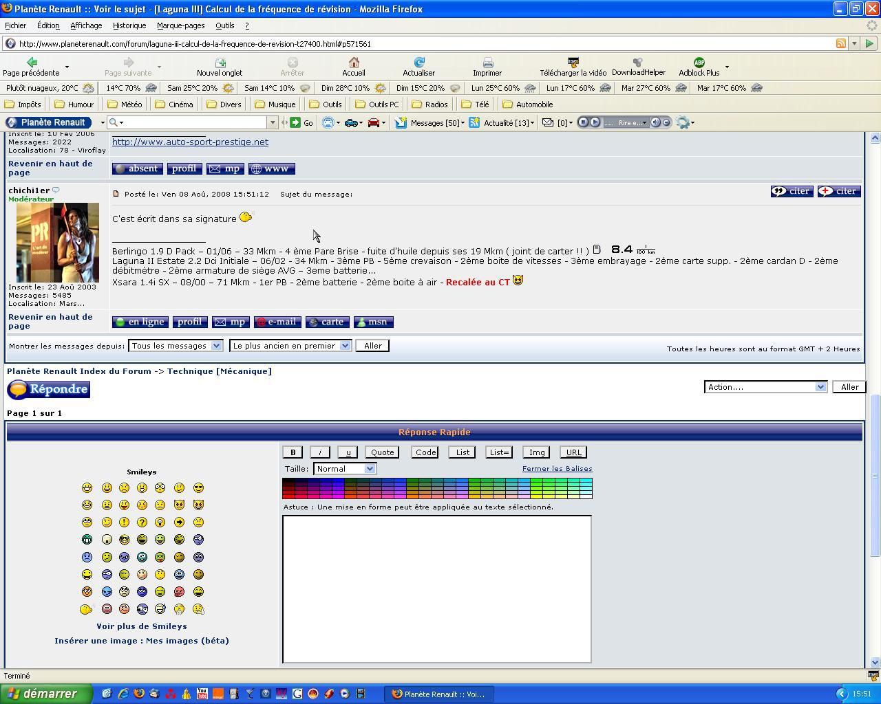Click YouTube icon in Windows quick launch
This screenshot has height=704, width=881.
coord(202,694)
